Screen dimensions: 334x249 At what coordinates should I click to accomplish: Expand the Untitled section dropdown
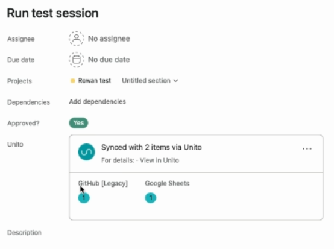coord(150,81)
